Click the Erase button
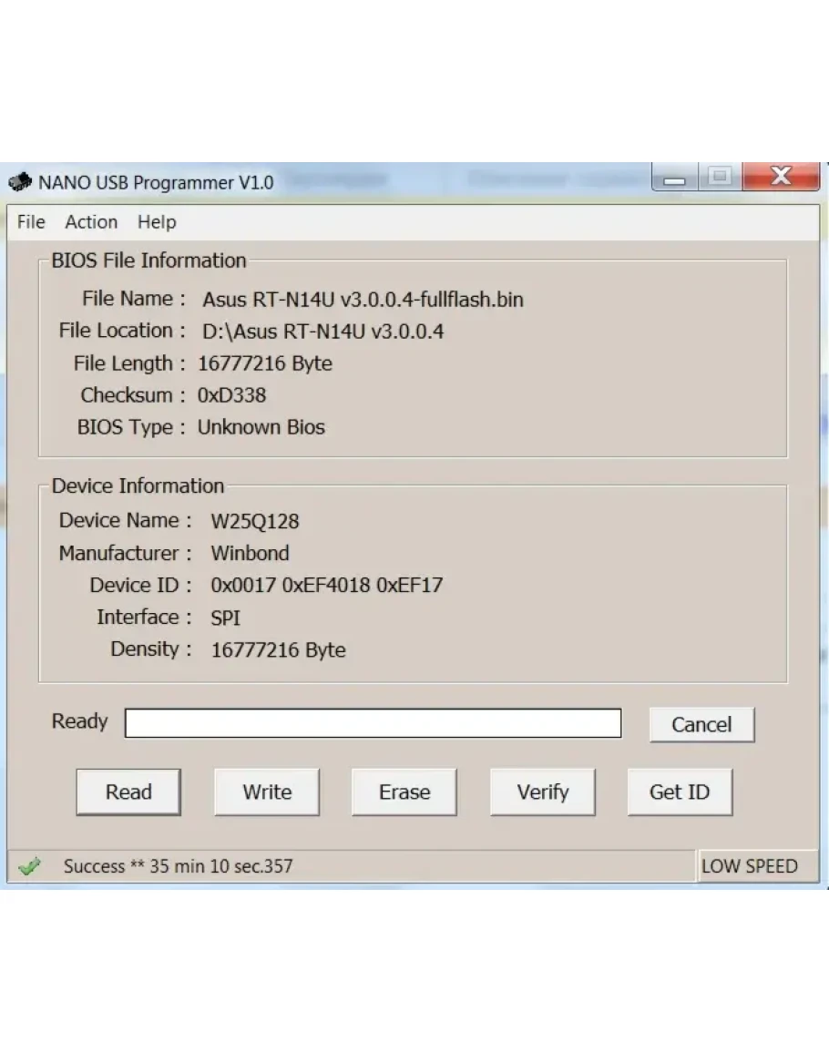 pos(404,792)
